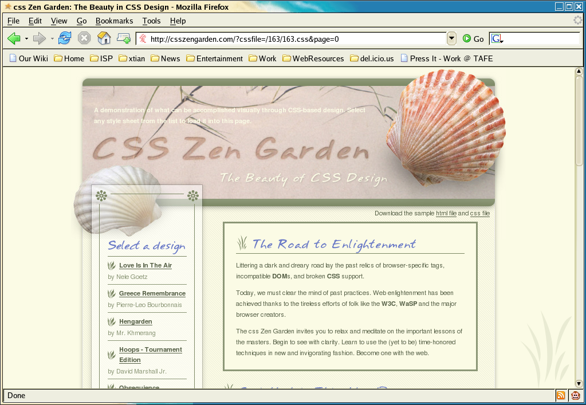Click the new tab icon with green plus
The image size is (586, 405).
pos(124,38)
